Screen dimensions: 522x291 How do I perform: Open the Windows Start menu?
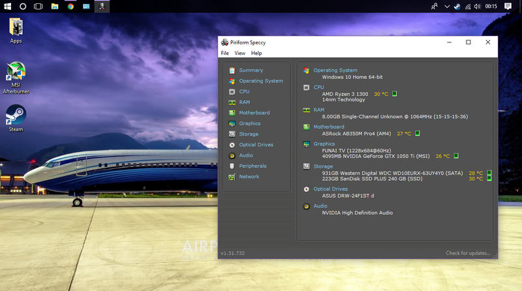point(7,7)
